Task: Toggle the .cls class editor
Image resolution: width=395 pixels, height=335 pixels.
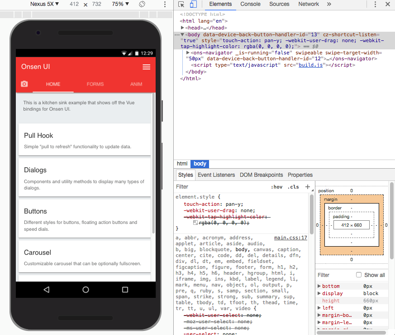Action: pyautogui.click(x=293, y=187)
